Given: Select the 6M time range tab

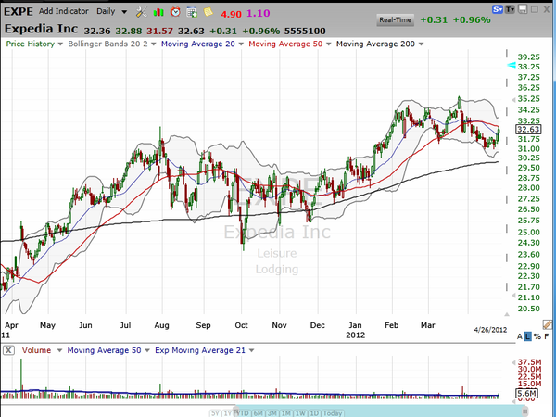Looking at the screenshot, I should pos(259,413).
